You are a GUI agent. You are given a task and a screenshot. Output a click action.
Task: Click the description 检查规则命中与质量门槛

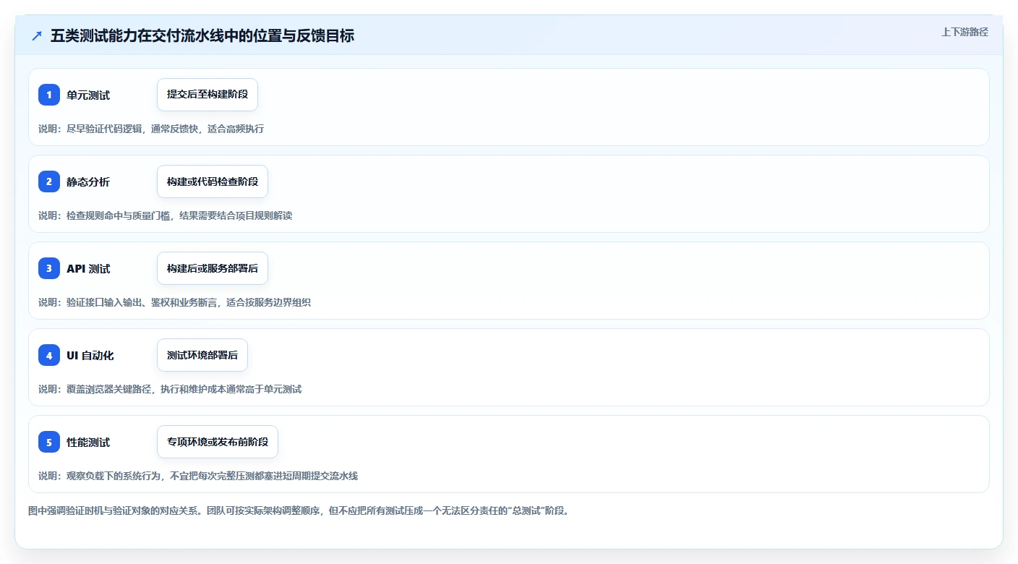coord(166,215)
